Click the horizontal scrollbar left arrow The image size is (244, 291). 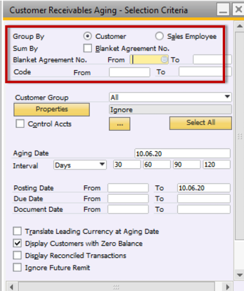pyautogui.click(x=12, y=287)
